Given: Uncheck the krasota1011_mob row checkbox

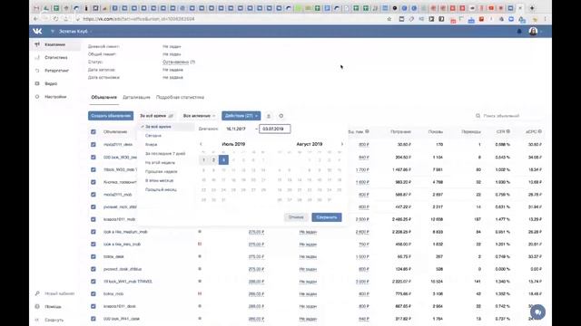Looking at the screenshot, I should click(94, 219).
